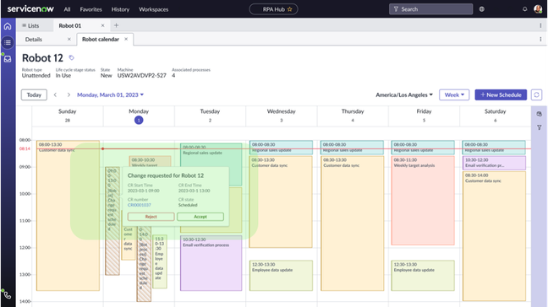The image size is (548, 307).
Task: Click the tag icon beside Robot 12
Action: click(x=71, y=58)
